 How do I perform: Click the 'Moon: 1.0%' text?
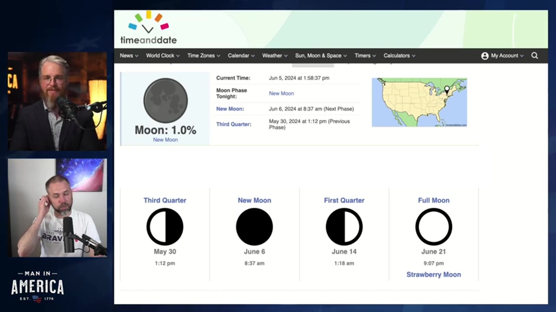165,130
